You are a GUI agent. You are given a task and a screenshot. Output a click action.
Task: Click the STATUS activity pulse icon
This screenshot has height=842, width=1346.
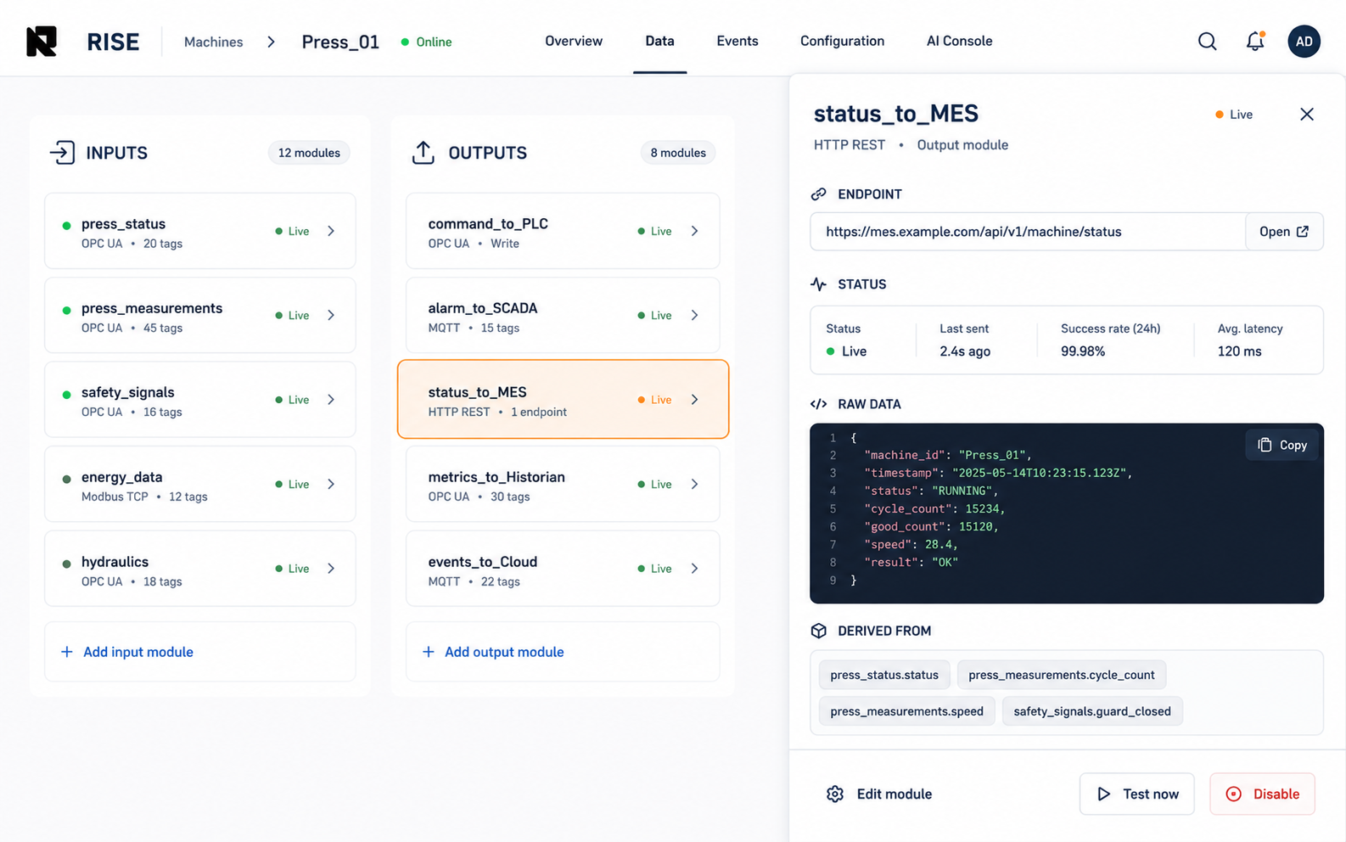(x=818, y=284)
